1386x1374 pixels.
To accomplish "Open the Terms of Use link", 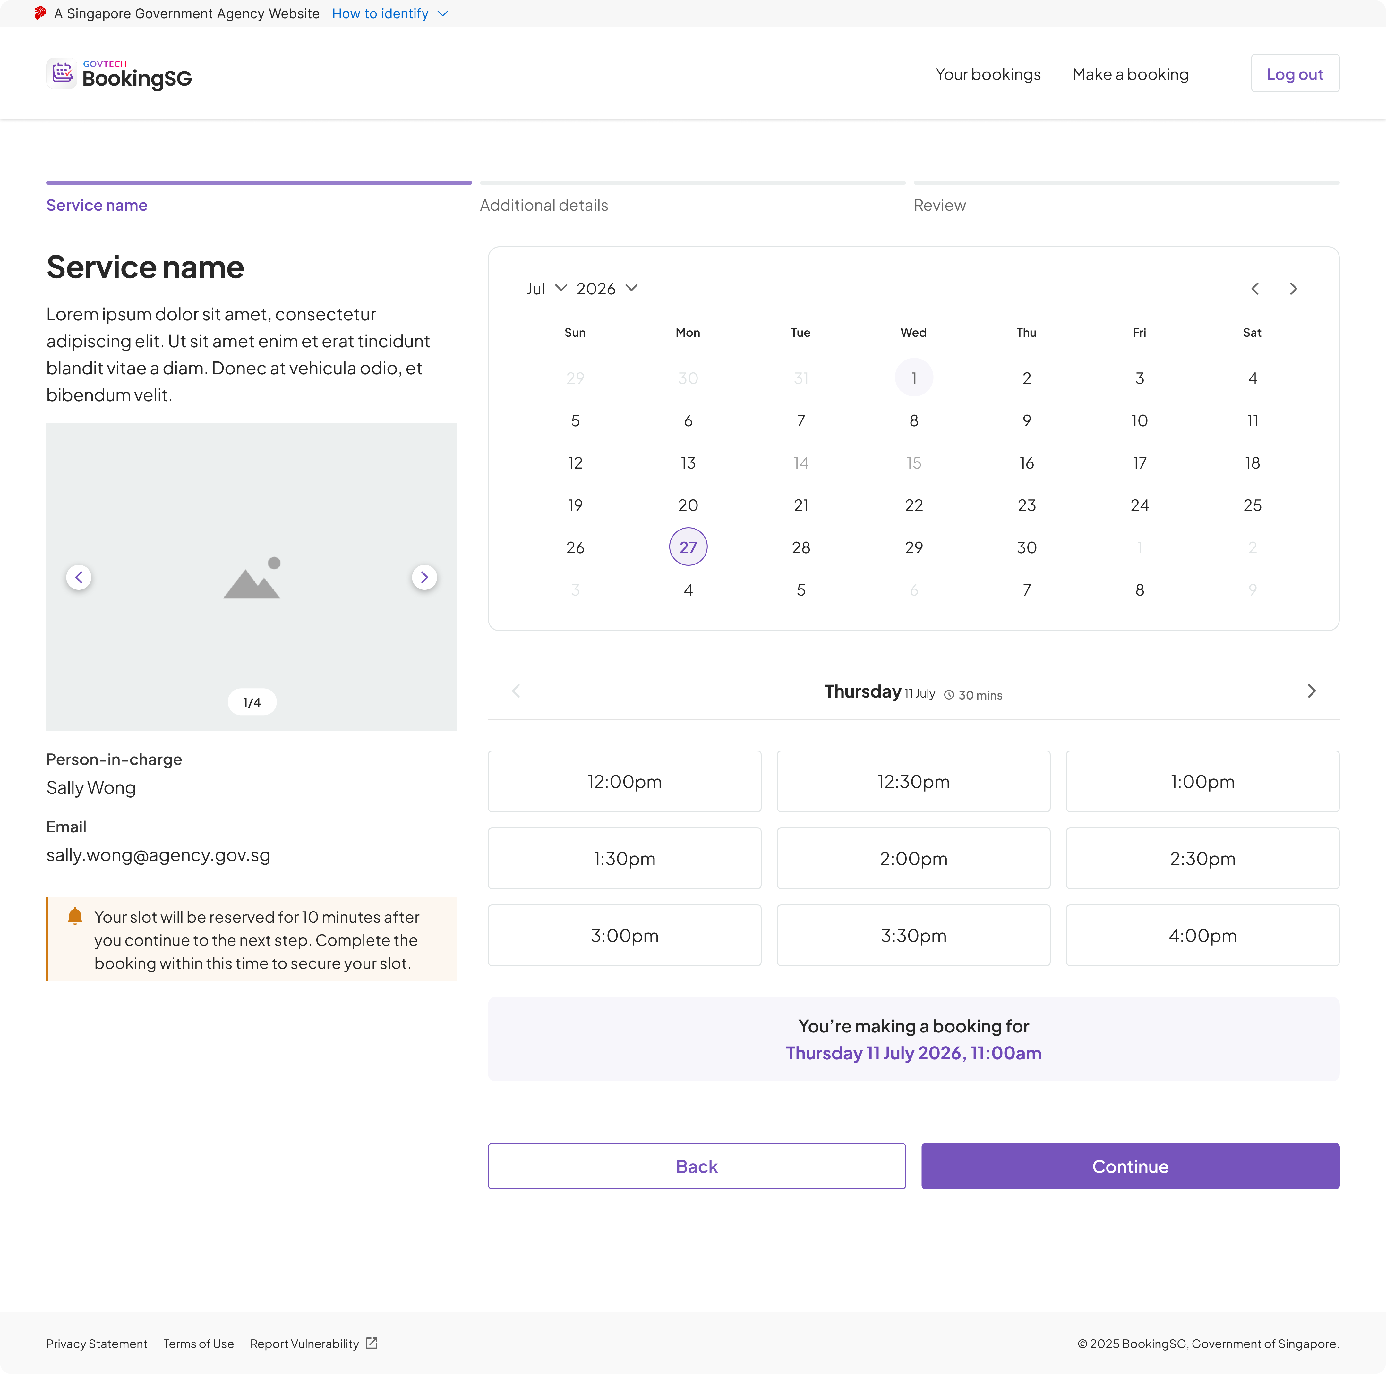I will point(199,1343).
